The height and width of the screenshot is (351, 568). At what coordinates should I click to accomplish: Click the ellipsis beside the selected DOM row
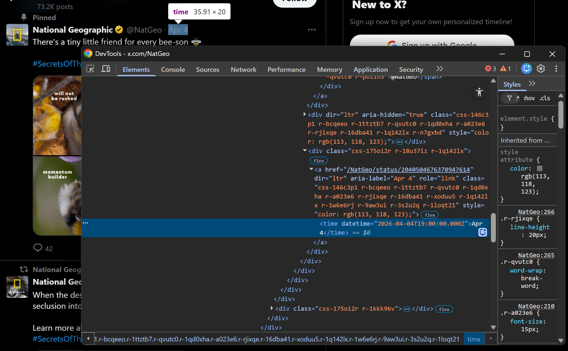click(85, 223)
